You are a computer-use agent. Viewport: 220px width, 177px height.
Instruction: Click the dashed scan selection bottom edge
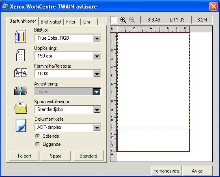pos(153,129)
